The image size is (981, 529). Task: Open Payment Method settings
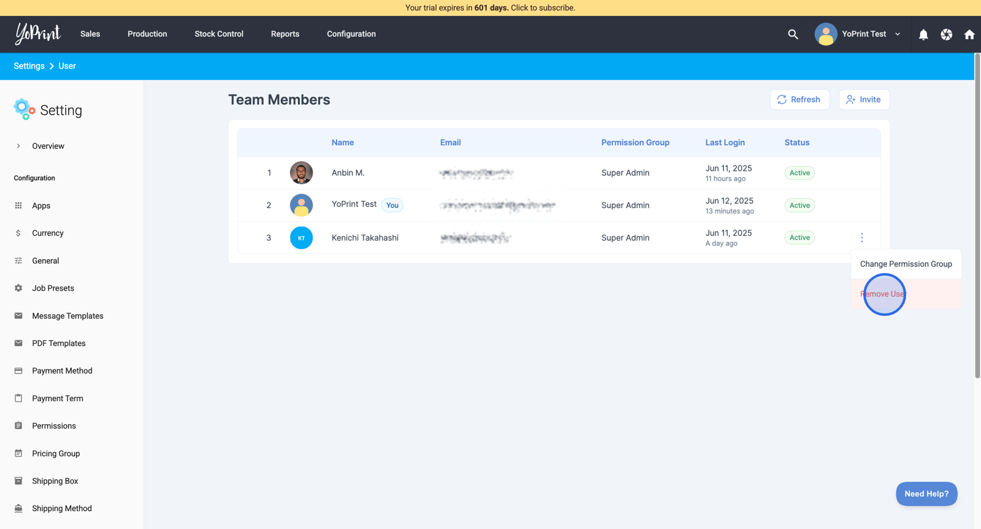[x=62, y=371]
